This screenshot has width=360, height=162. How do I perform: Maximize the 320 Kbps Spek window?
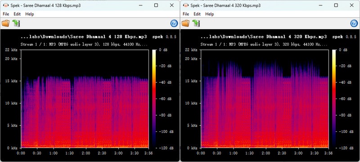point(336,5)
